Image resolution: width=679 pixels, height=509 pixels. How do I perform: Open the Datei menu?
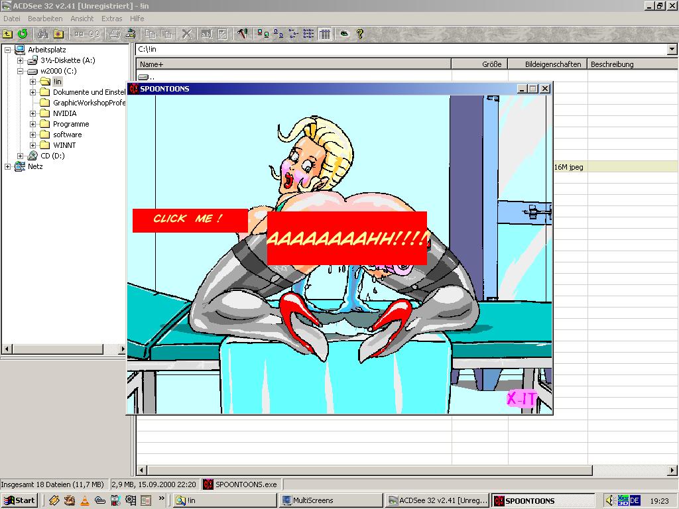pyautogui.click(x=12, y=19)
